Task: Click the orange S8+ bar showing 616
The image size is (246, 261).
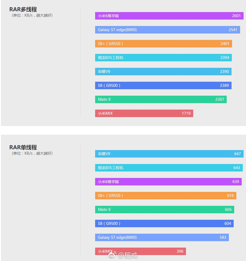Action: coord(166,196)
